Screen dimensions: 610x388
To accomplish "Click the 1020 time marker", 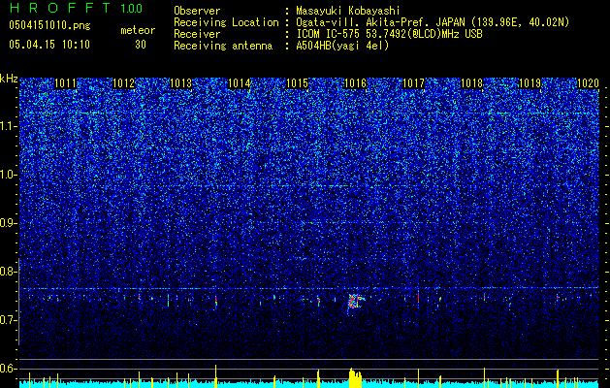I will click(588, 83).
